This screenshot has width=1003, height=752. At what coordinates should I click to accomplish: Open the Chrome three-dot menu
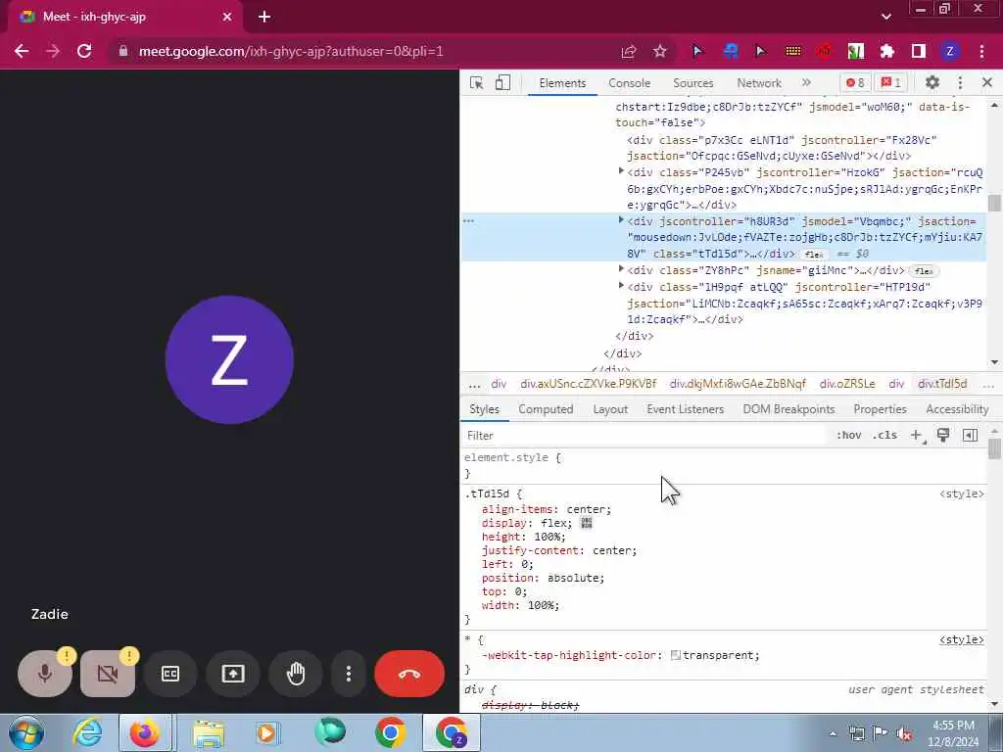(981, 51)
